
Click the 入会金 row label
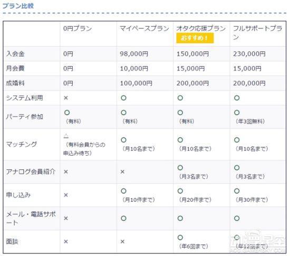[15, 54]
